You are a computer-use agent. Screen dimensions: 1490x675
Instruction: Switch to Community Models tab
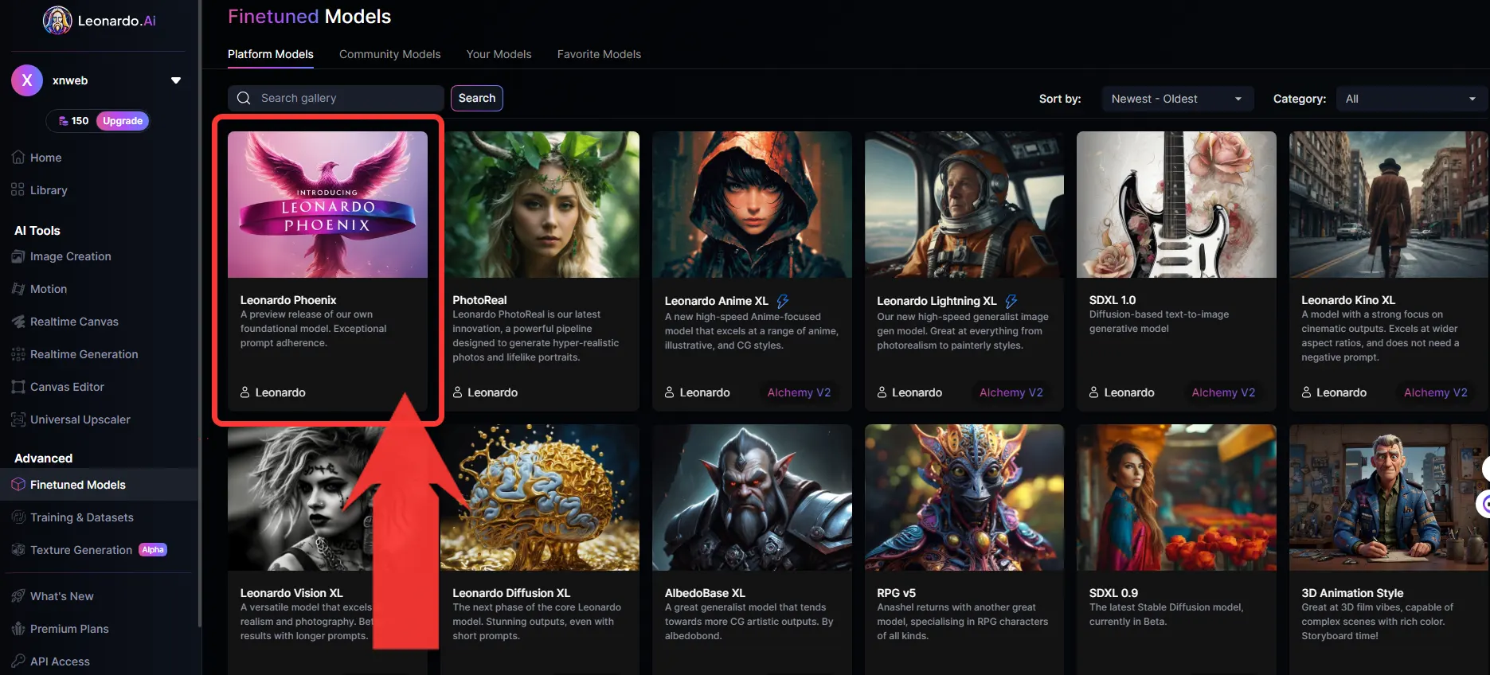(389, 54)
